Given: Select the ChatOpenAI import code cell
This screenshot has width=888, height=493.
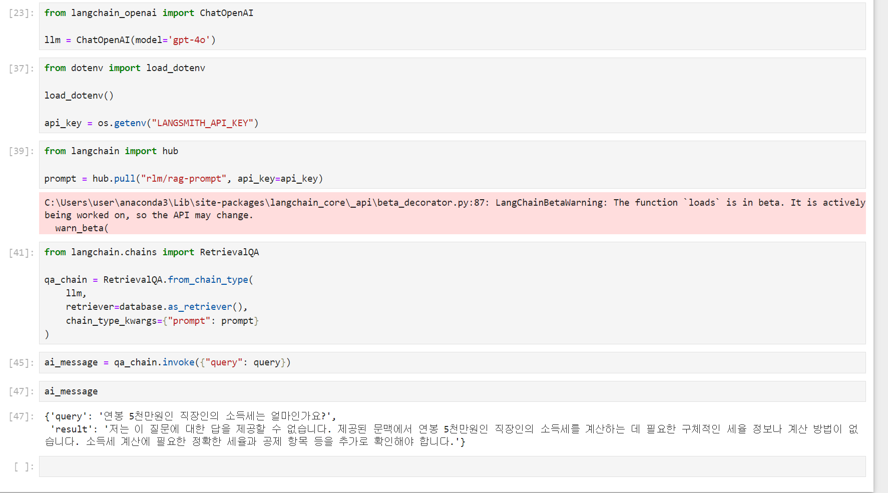Looking at the screenshot, I should tap(452, 26).
